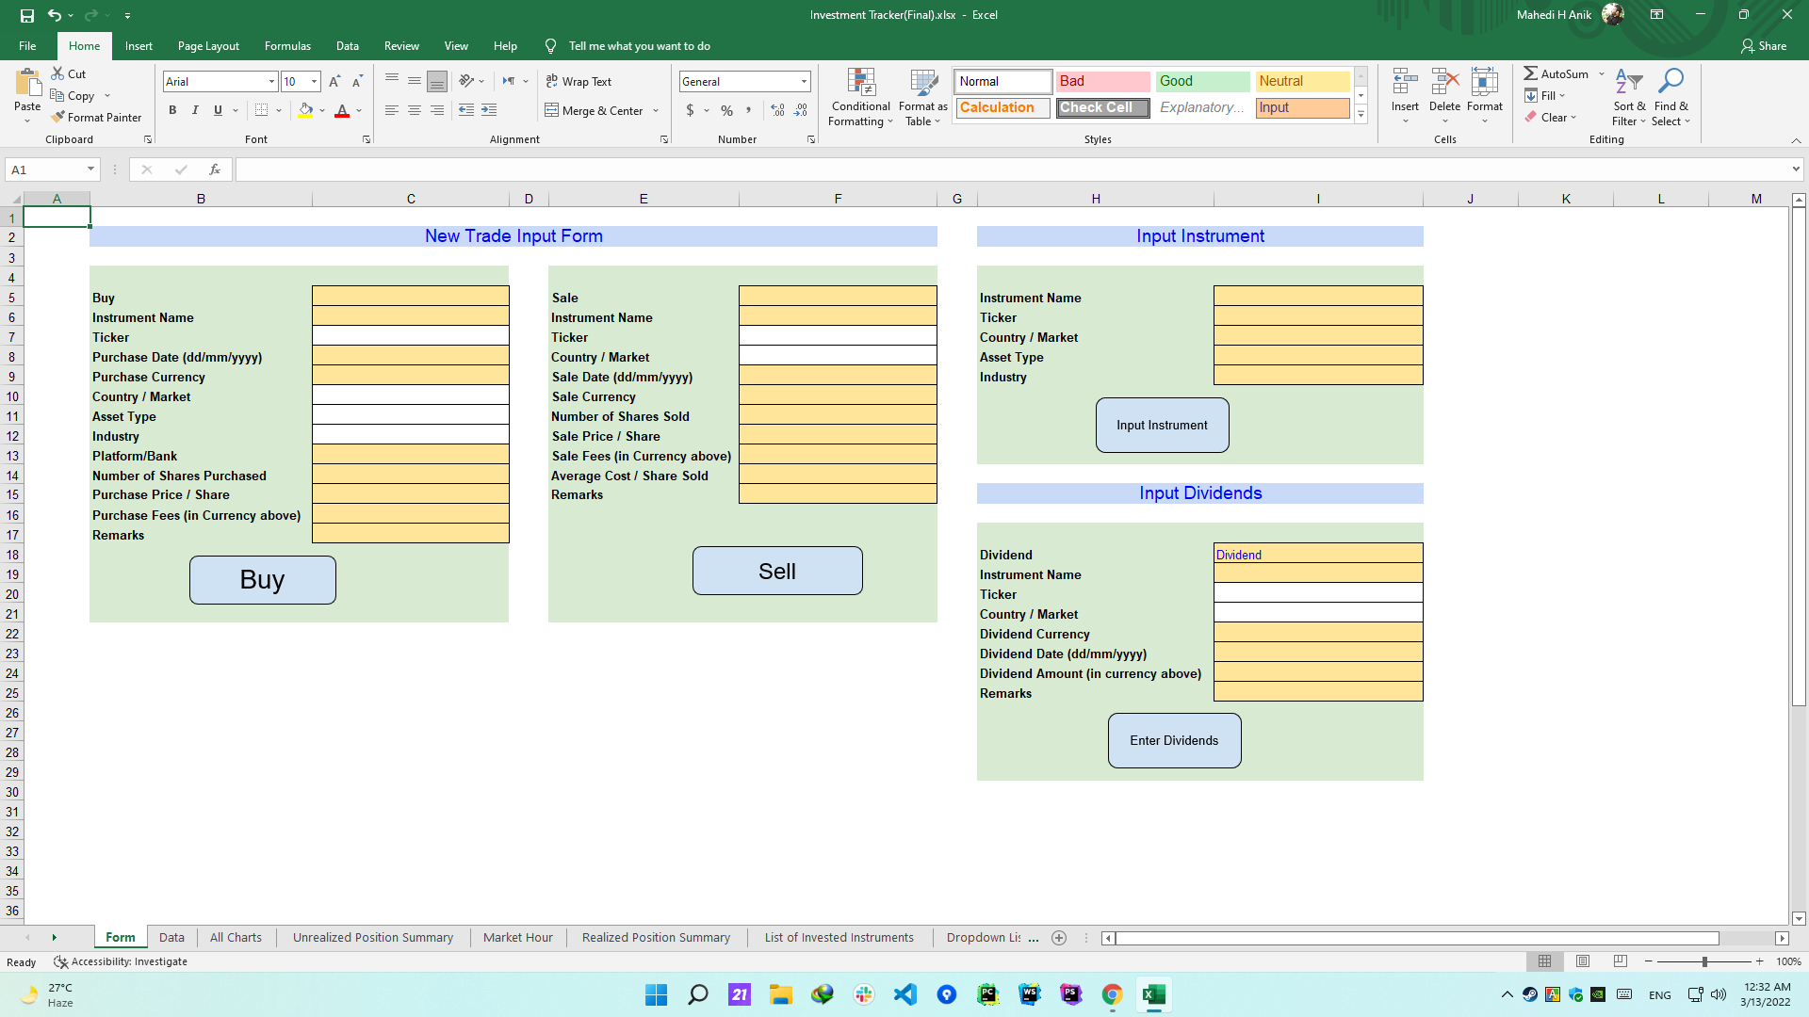The height and width of the screenshot is (1017, 1809).
Task: Click the Sell button
Action: 777,571
